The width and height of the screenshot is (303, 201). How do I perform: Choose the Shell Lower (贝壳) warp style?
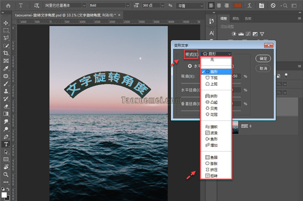click(216, 108)
